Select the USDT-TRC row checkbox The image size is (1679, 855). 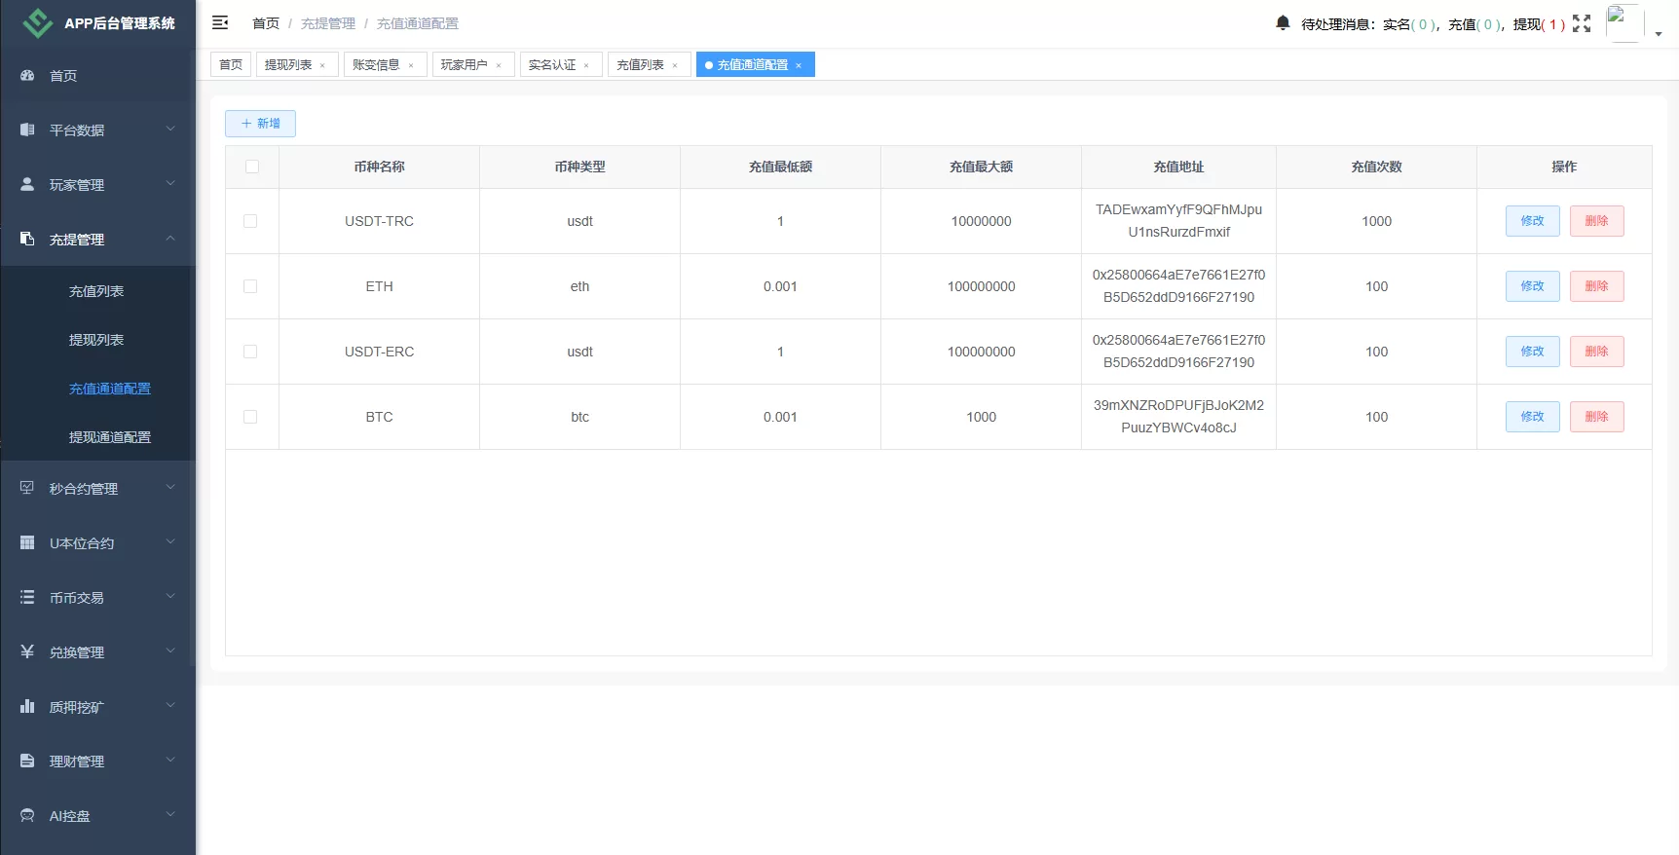250,221
